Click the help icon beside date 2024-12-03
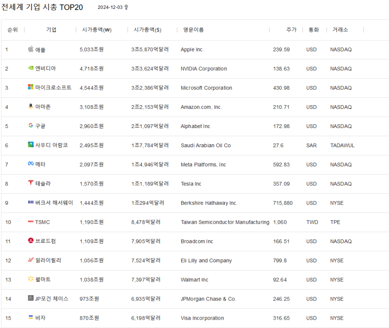This screenshot has height=328, width=389. (x=126, y=7)
